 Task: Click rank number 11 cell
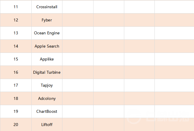(16, 7)
